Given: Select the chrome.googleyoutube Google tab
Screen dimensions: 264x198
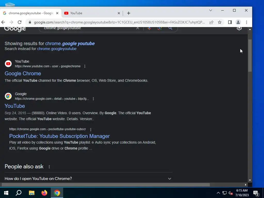Looking at the screenshot, I should 31,13.
